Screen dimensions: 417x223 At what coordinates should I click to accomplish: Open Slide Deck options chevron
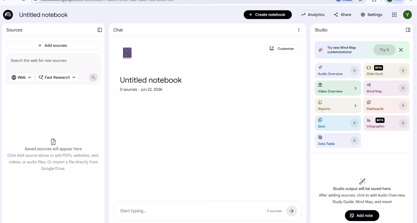pos(403,71)
